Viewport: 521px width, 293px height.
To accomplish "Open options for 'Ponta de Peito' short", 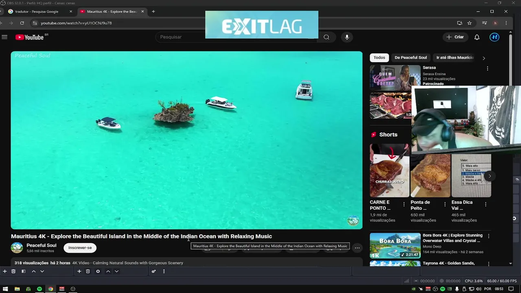I will coord(445,204).
